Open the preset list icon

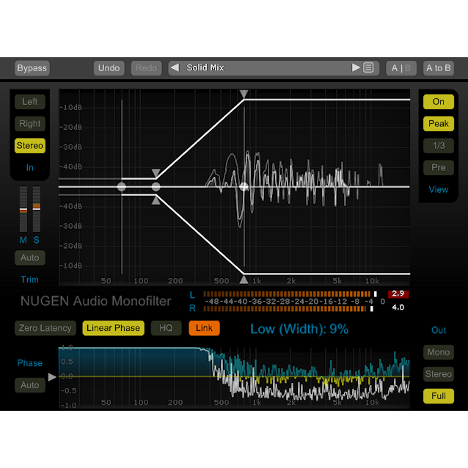(x=368, y=67)
